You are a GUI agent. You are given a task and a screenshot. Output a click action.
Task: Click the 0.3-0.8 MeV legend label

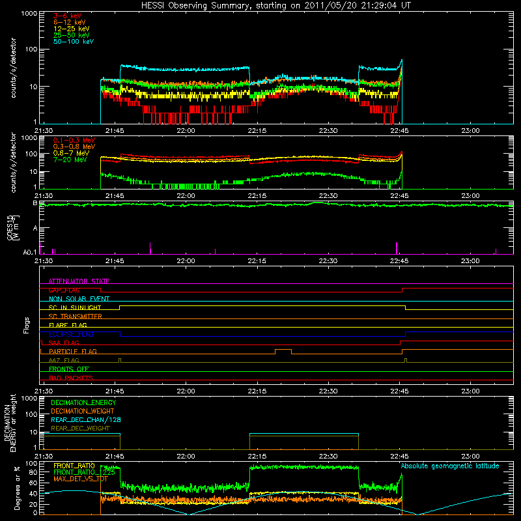tap(74, 147)
